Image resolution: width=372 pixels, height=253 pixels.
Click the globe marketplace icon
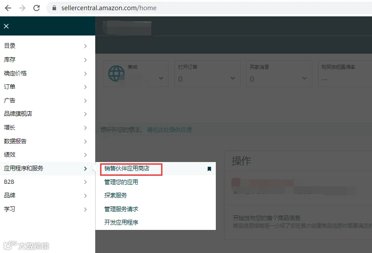coord(116,74)
